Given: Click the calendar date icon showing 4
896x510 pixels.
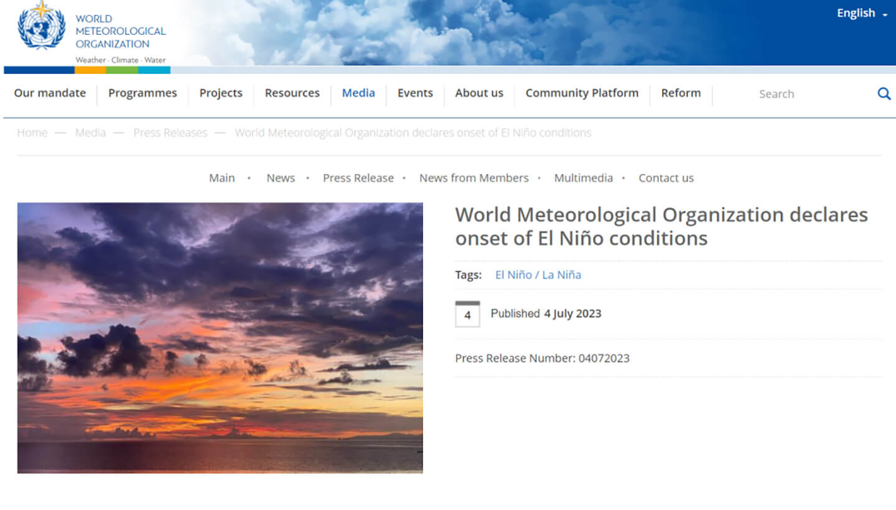Looking at the screenshot, I should click(x=467, y=314).
